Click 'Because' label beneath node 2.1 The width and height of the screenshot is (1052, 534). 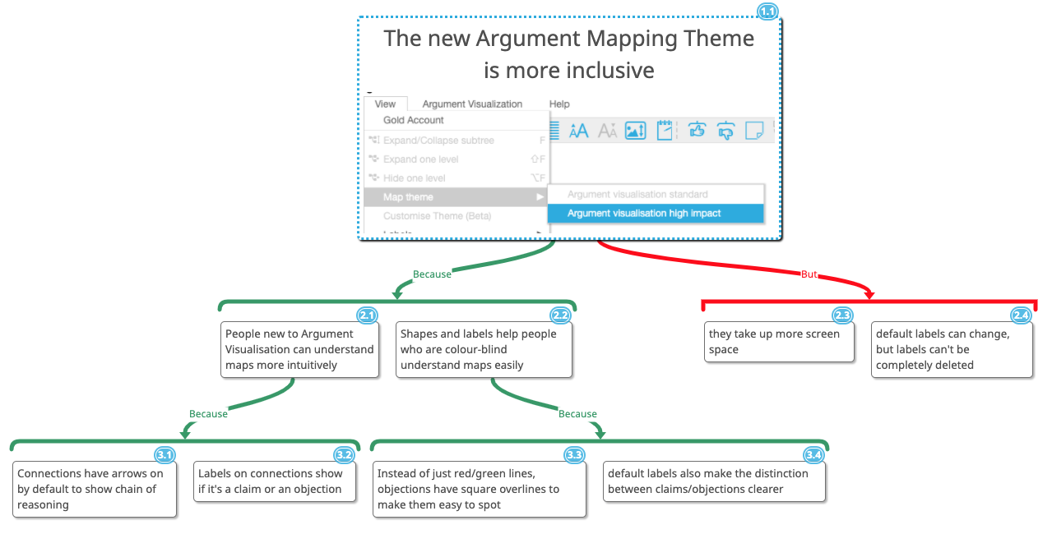(208, 414)
